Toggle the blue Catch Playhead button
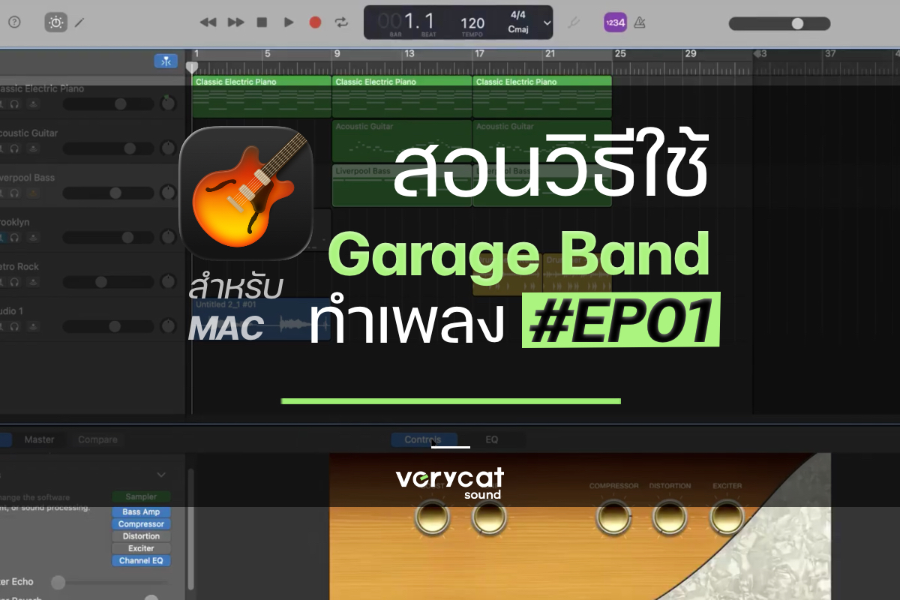Image resolution: width=900 pixels, height=600 pixels. point(166,61)
